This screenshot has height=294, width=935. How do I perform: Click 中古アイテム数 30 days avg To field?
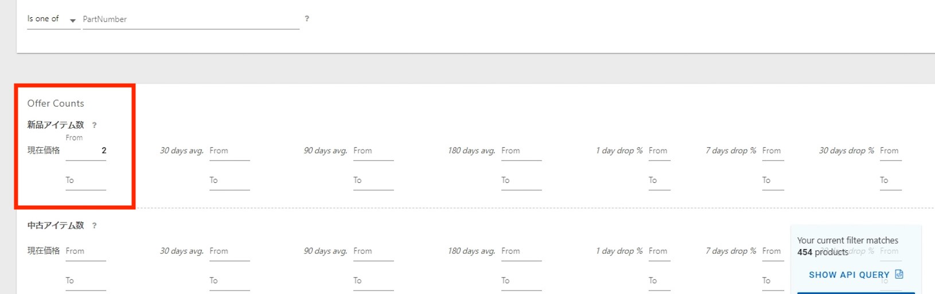pyautogui.click(x=229, y=281)
